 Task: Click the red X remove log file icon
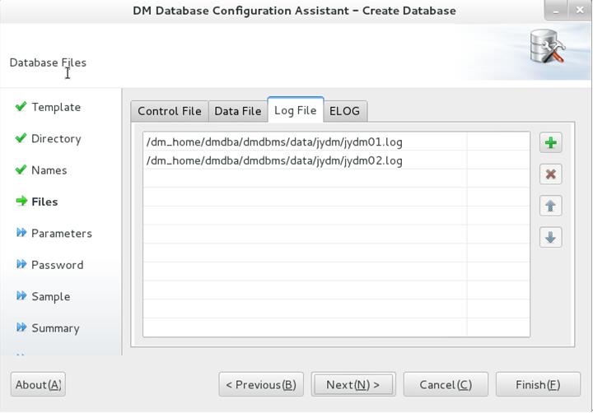551,174
